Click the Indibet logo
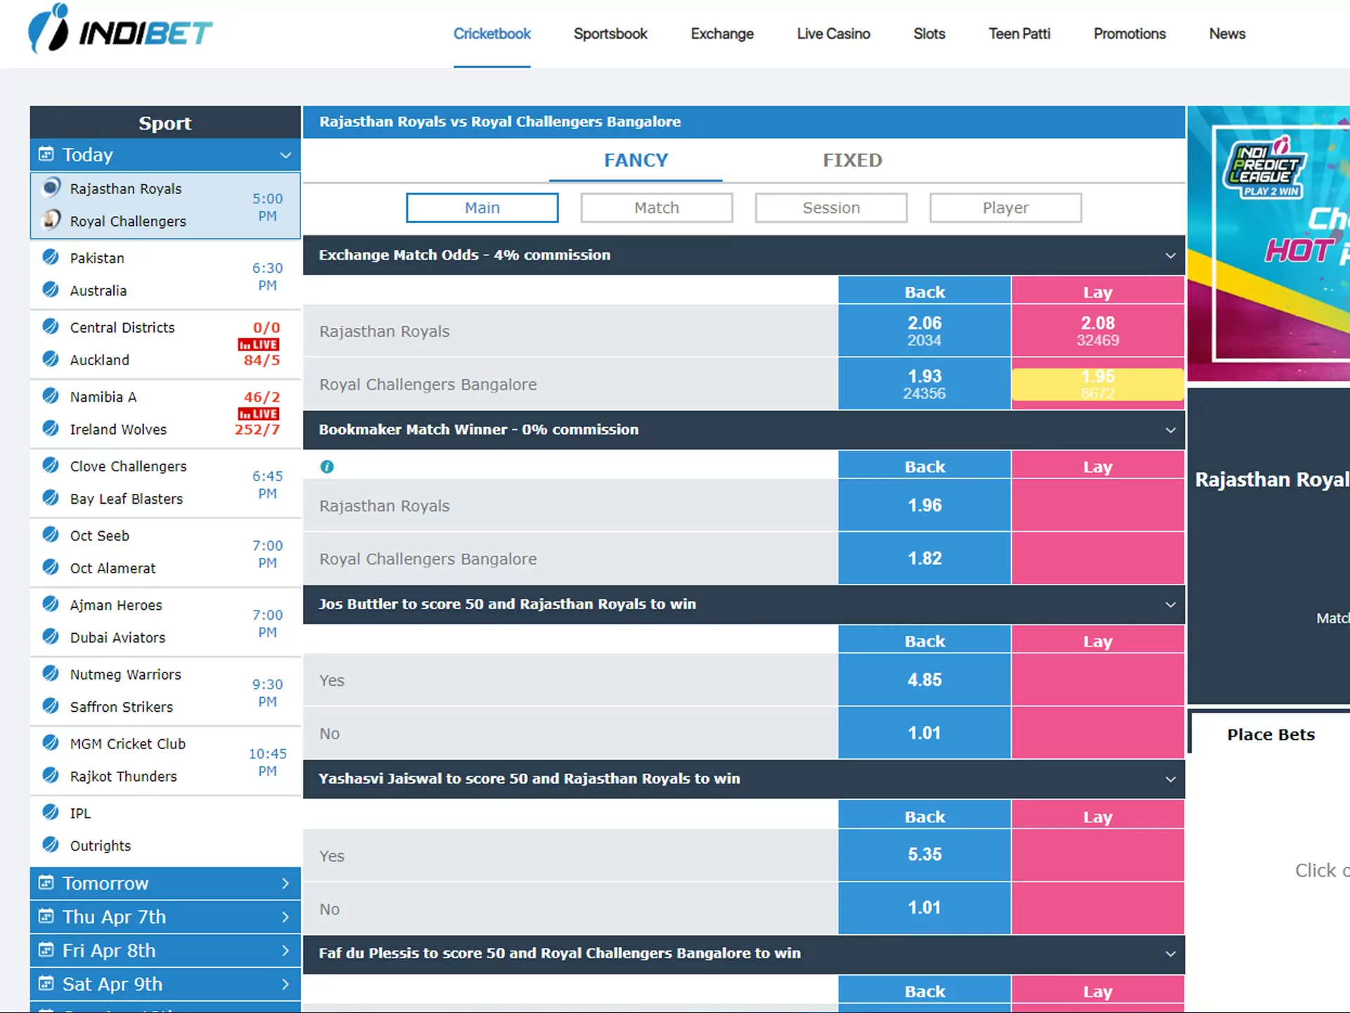1350x1013 pixels. point(120,30)
